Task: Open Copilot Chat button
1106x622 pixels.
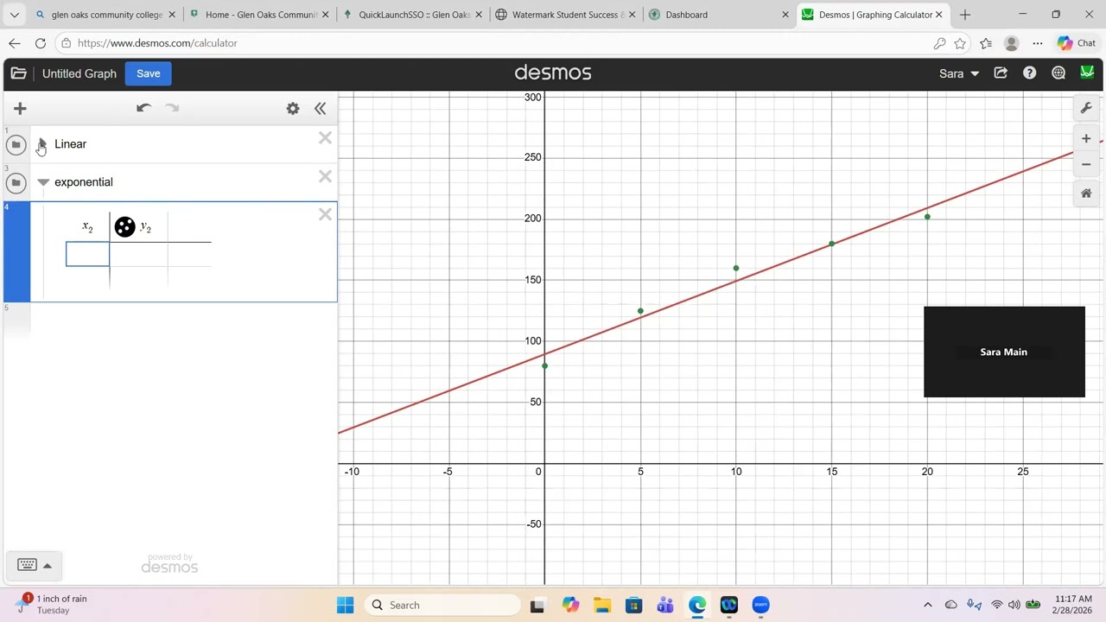Action: (1076, 43)
